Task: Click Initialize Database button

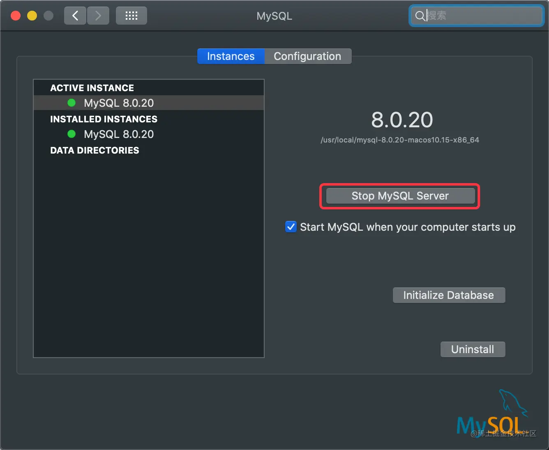Action: coord(449,295)
